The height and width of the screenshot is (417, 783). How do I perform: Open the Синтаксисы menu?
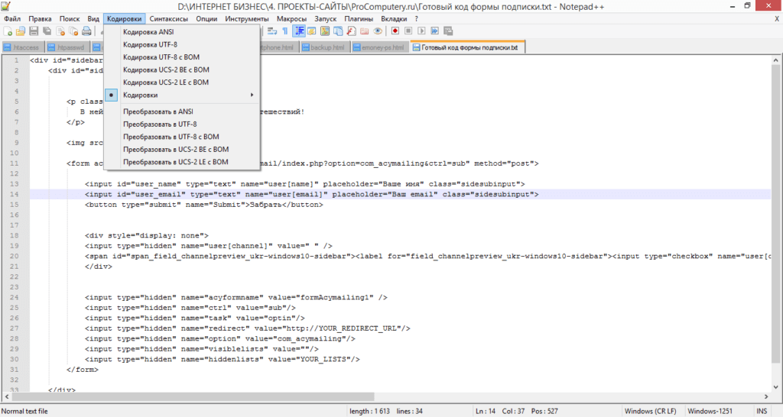(x=170, y=18)
